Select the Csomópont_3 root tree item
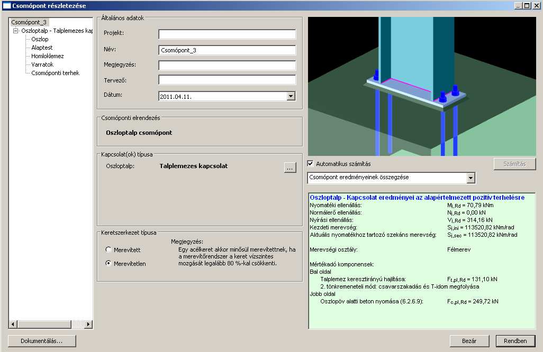This screenshot has width=543, height=352. (x=29, y=22)
